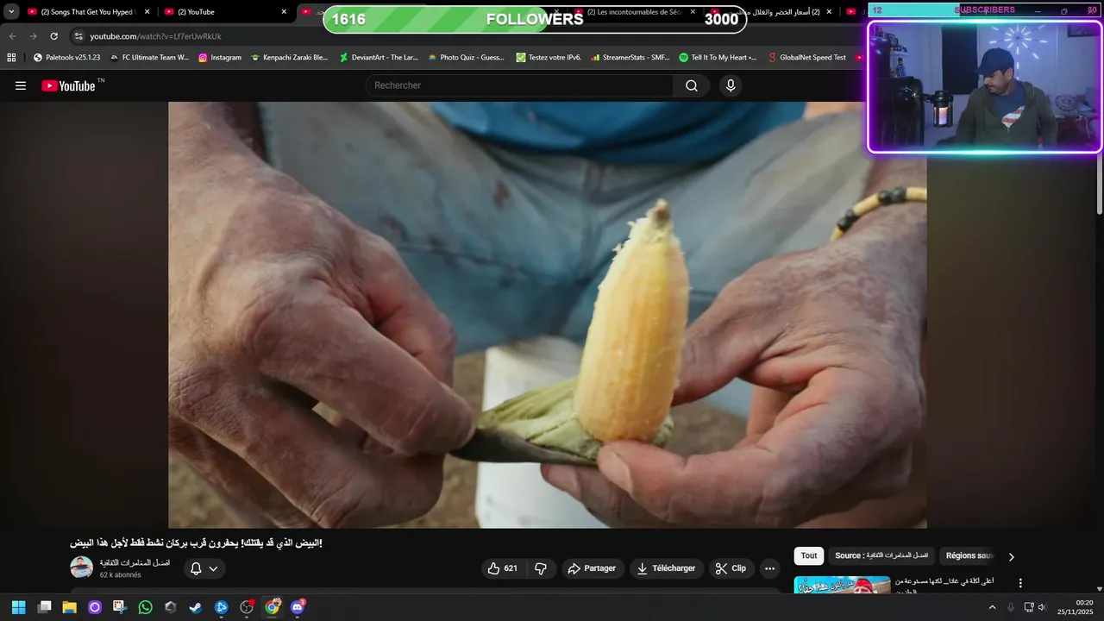This screenshot has width=1104, height=621.
Task: Select the Tout filter chip
Action: click(x=808, y=556)
